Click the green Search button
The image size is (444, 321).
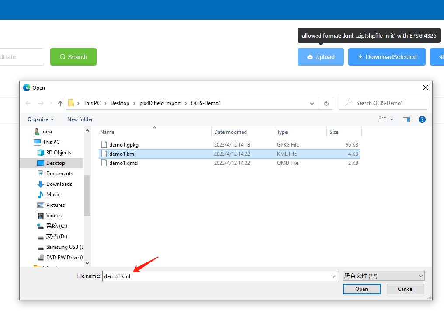pos(73,57)
